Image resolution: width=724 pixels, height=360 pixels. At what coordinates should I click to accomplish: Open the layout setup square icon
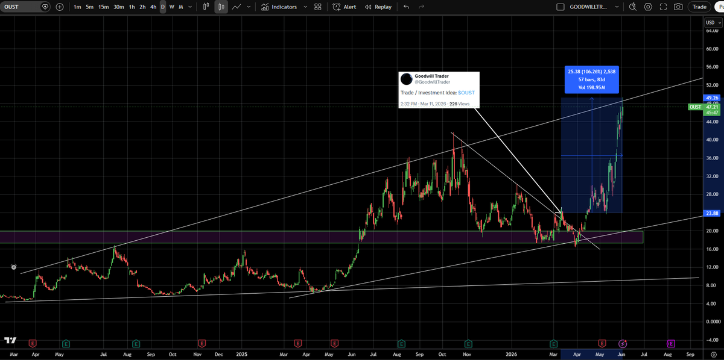[x=560, y=7]
